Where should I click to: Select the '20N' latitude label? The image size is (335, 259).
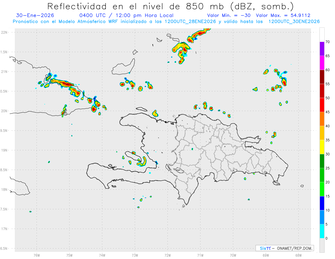point(4,111)
